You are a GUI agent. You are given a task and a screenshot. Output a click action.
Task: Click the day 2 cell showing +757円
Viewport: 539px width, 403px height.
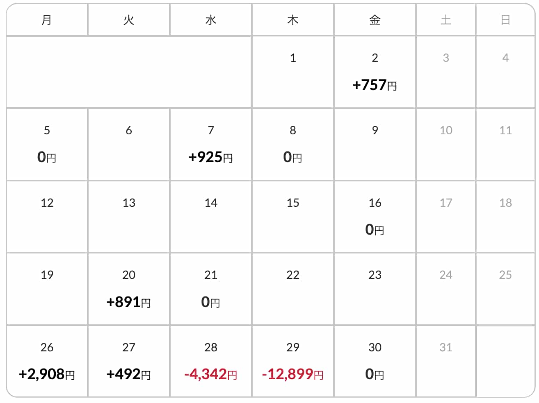375,72
